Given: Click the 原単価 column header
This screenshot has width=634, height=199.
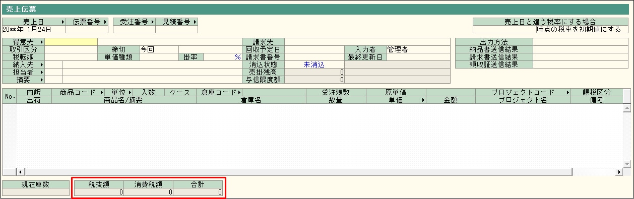Looking at the screenshot, I should [396, 92].
